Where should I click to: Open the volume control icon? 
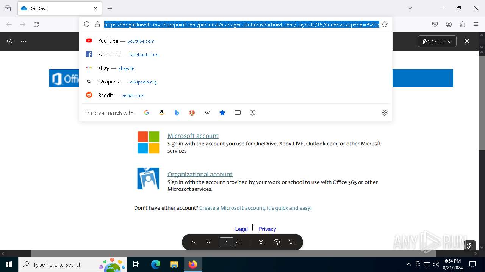pos(436,264)
